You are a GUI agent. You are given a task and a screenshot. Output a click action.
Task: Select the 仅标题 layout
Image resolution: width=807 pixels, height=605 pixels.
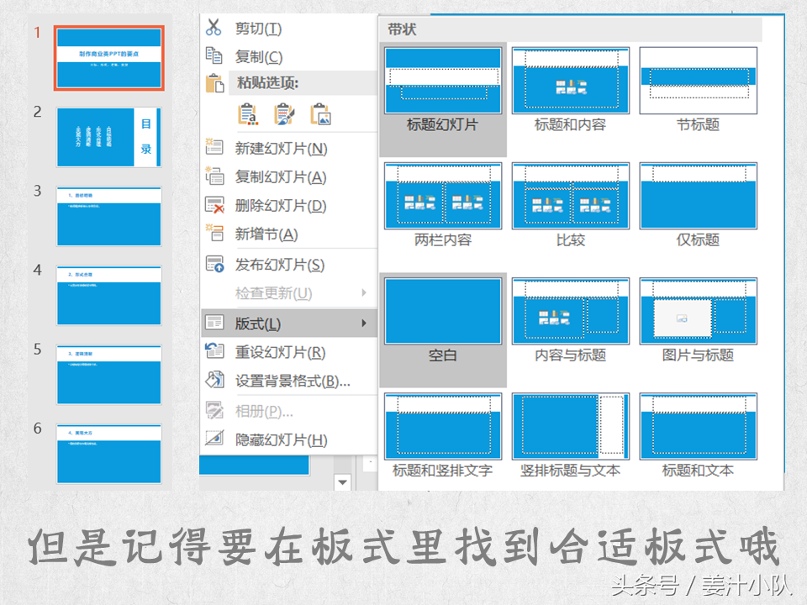click(698, 205)
